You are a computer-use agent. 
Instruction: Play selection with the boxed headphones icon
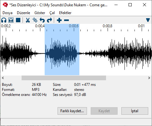pyautogui.click(x=11, y=20)
